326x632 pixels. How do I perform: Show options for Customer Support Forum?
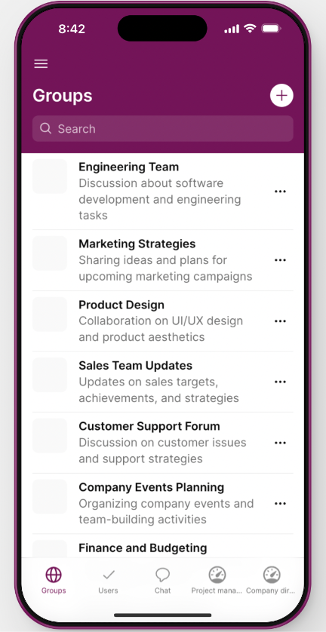click(x=280, y=443)
